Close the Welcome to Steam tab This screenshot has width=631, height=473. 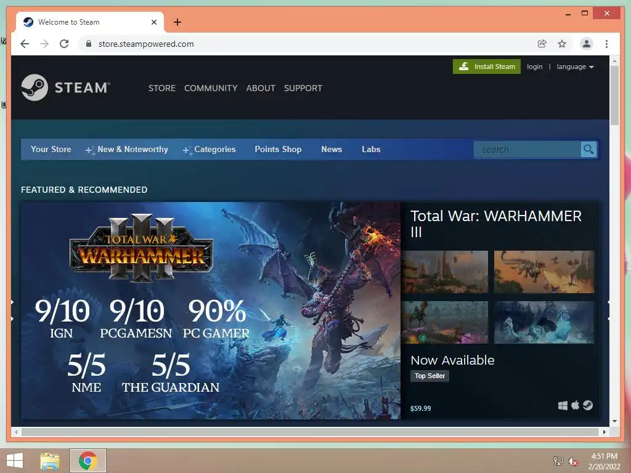[x=153, y=22]
